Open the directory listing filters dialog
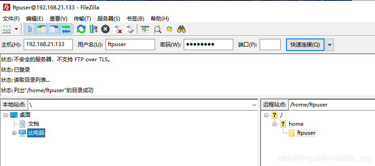375x166 pixels. [145, 29]
